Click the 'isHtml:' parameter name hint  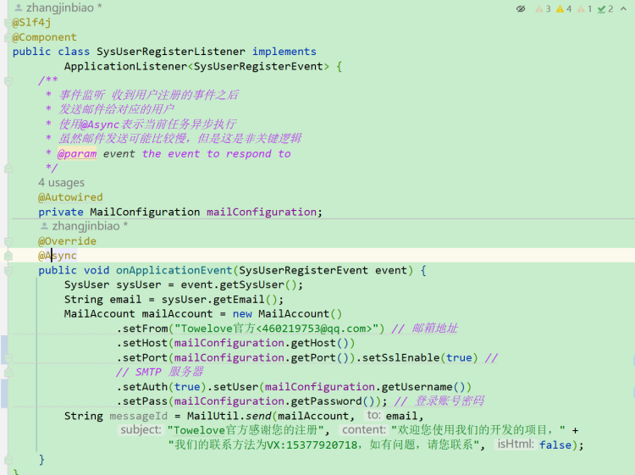click(x=515, y=445)
